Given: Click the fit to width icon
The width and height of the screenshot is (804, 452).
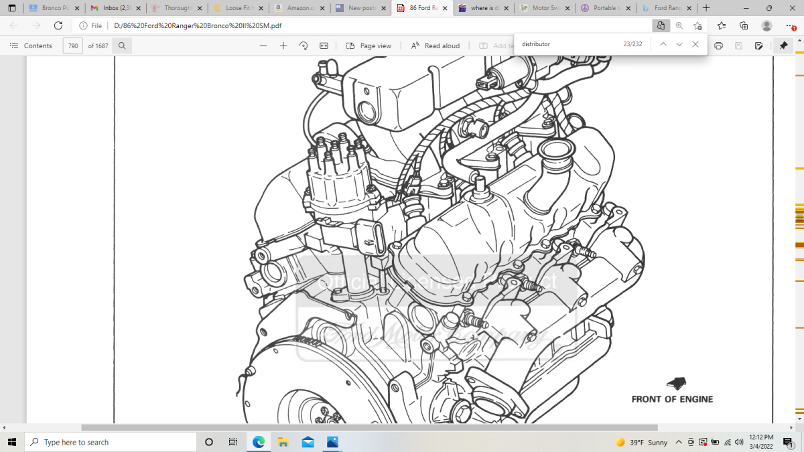Looking at the screenshot, I should click(x=324, y=46).
